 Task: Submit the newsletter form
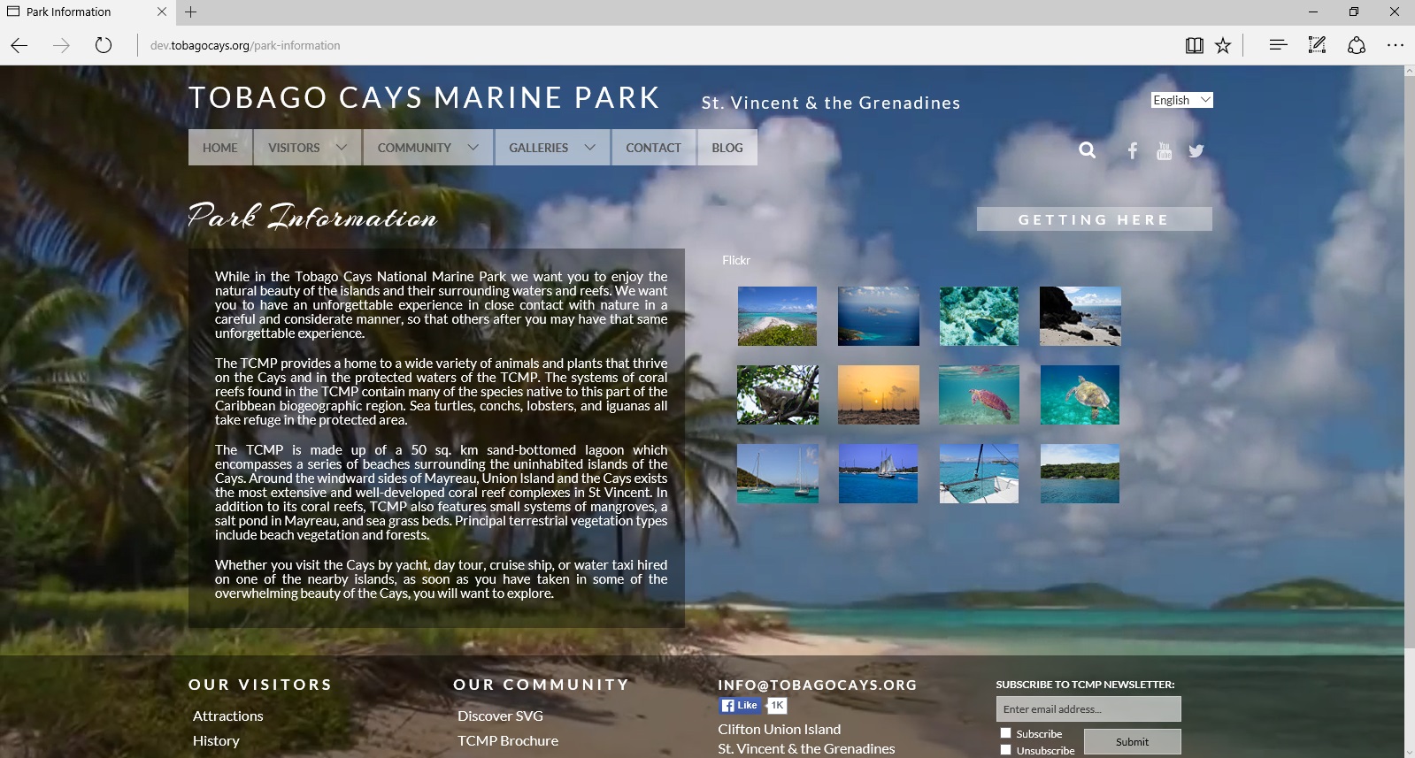1133,742
